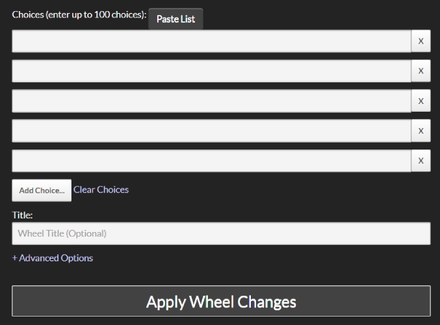Image resolution: width=440 pixels, height=325 pixels.
Task: Clear all choices with Clear Choices link
Action: (101, 190)
